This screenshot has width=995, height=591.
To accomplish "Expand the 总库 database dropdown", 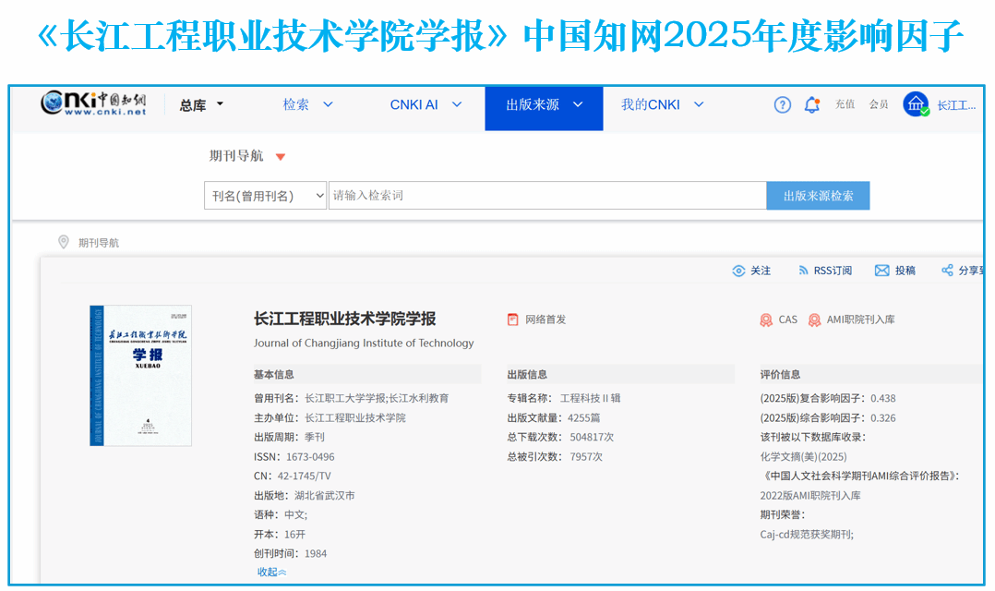I will [x=201, y=105].
